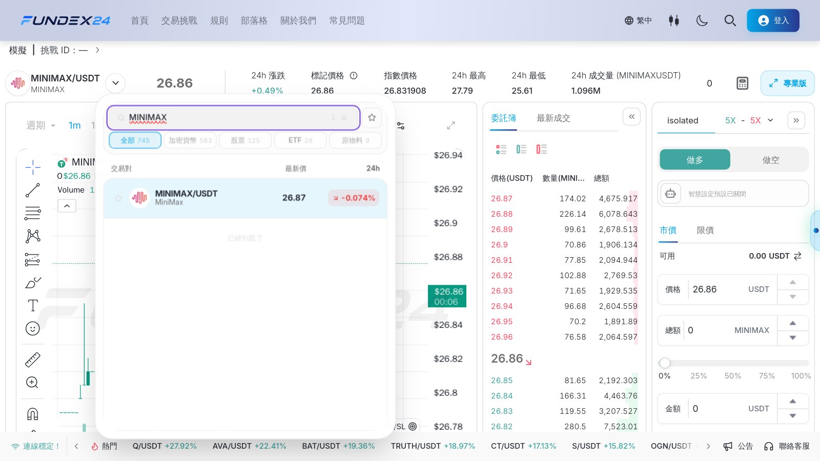Select the pattern drawing tool

[33, 236]
